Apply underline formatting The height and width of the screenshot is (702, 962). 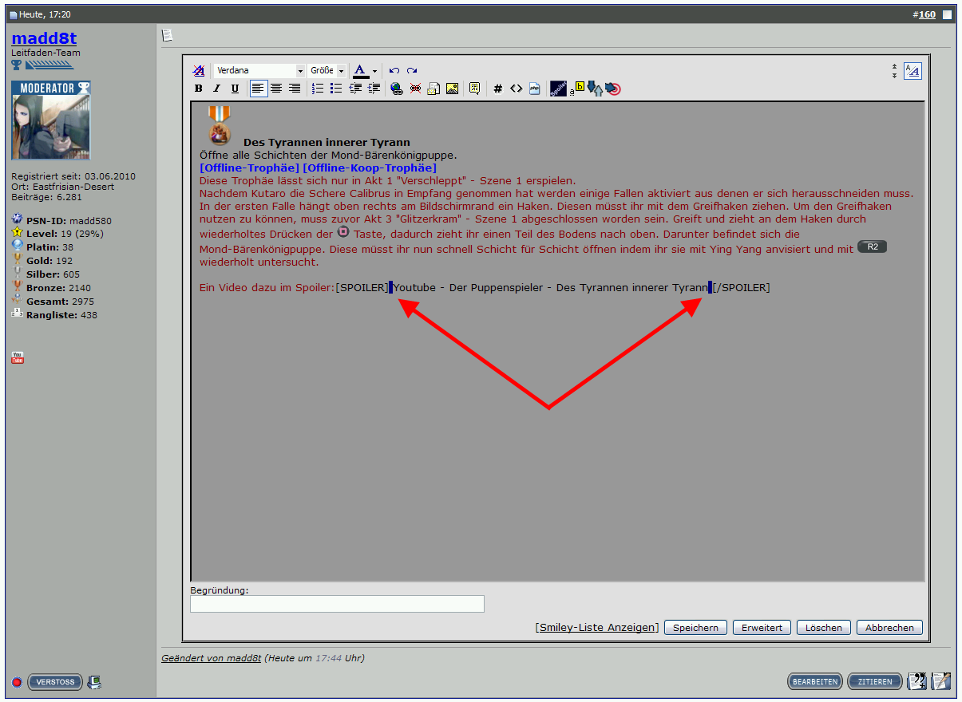pos(235,89)
